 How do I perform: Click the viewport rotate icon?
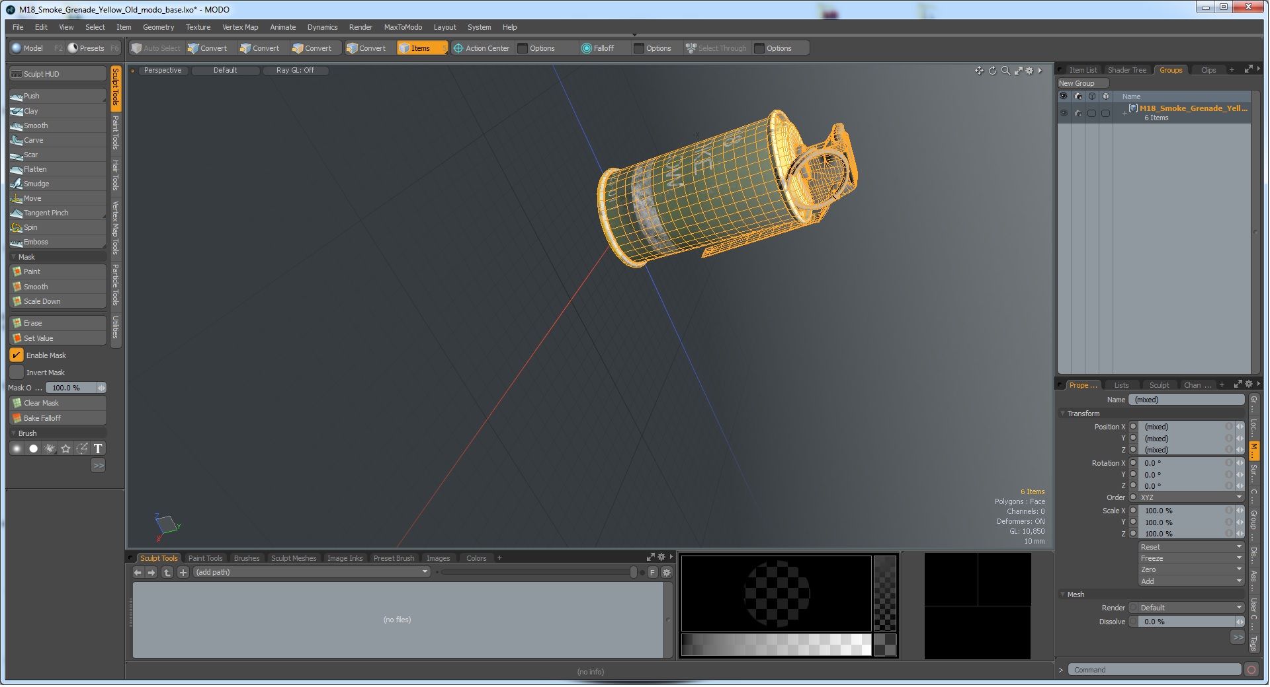[x=992, y=71]
